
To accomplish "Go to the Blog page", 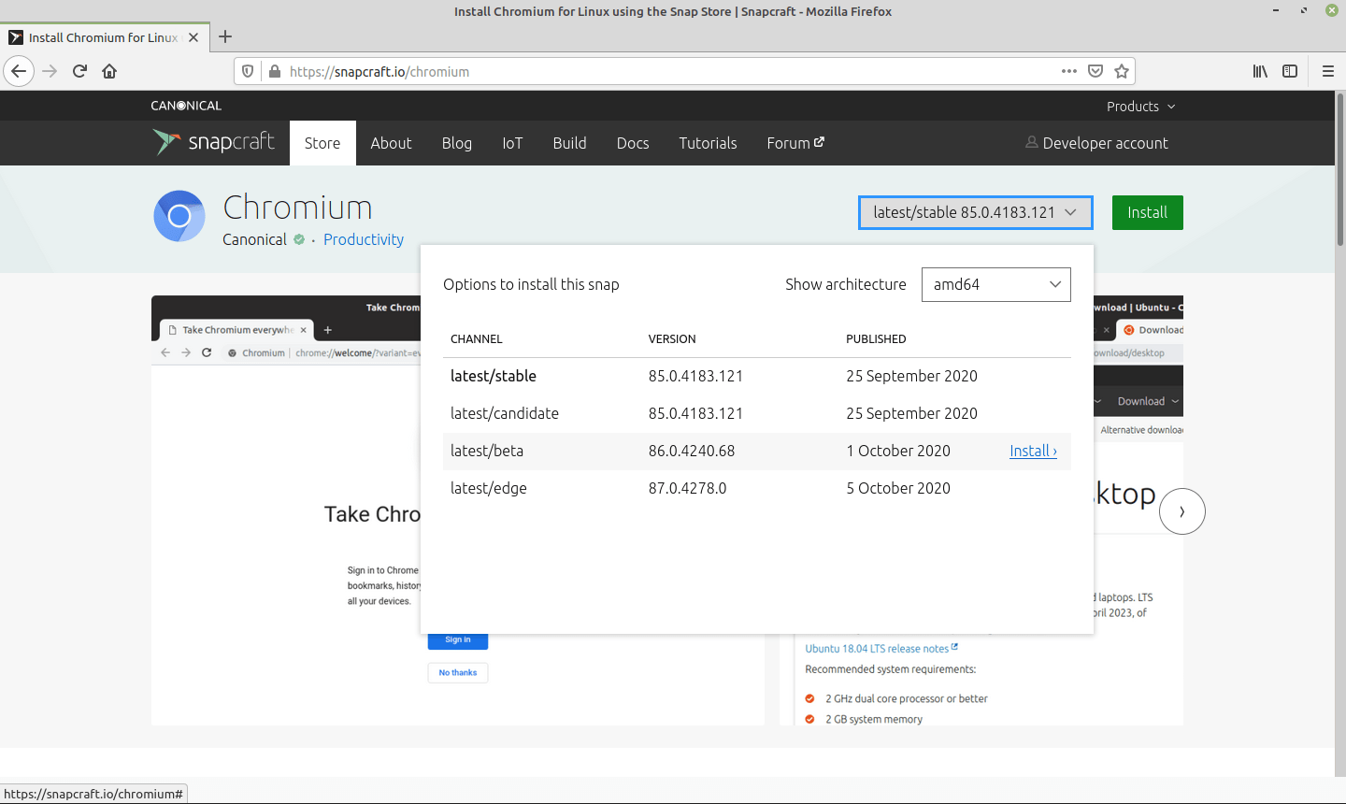I will tap(457, 143).
